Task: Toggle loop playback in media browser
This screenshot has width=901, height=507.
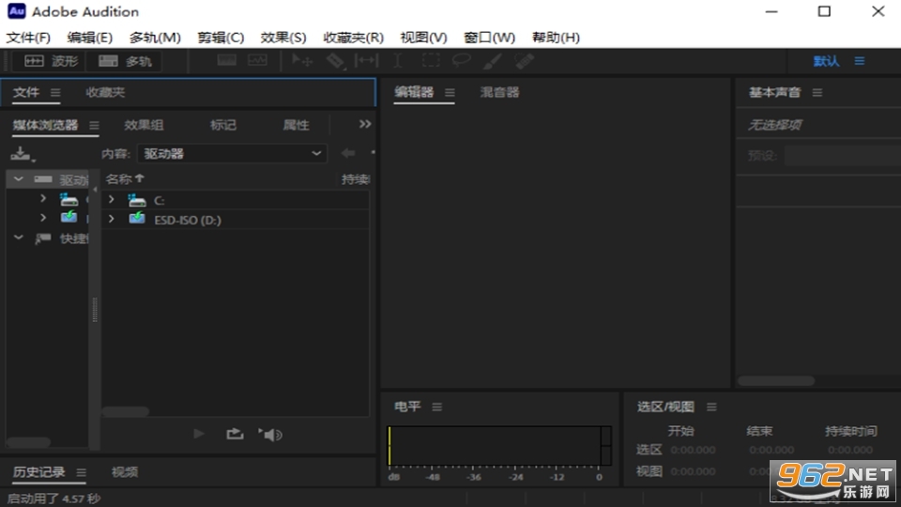Action: tap(235, 434)
